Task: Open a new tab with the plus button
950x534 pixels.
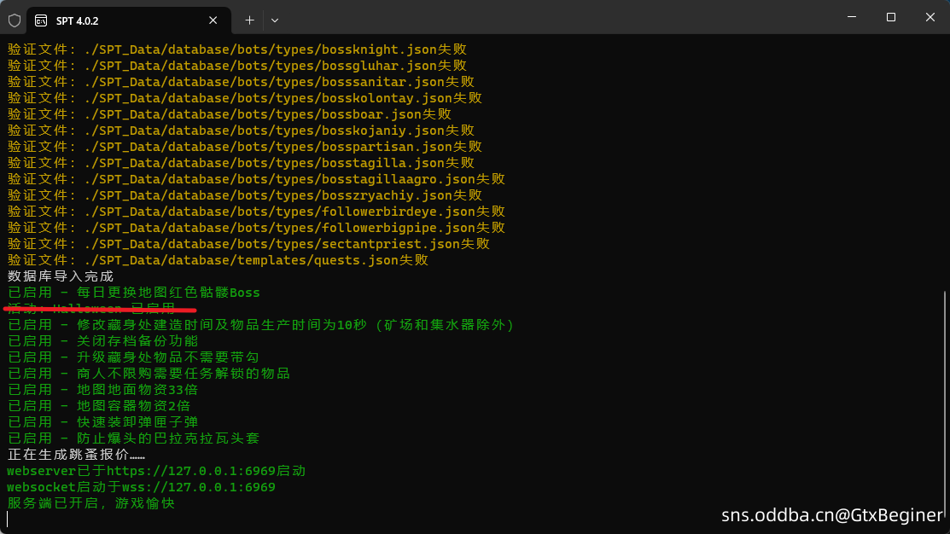Action: tap(249, 20)
